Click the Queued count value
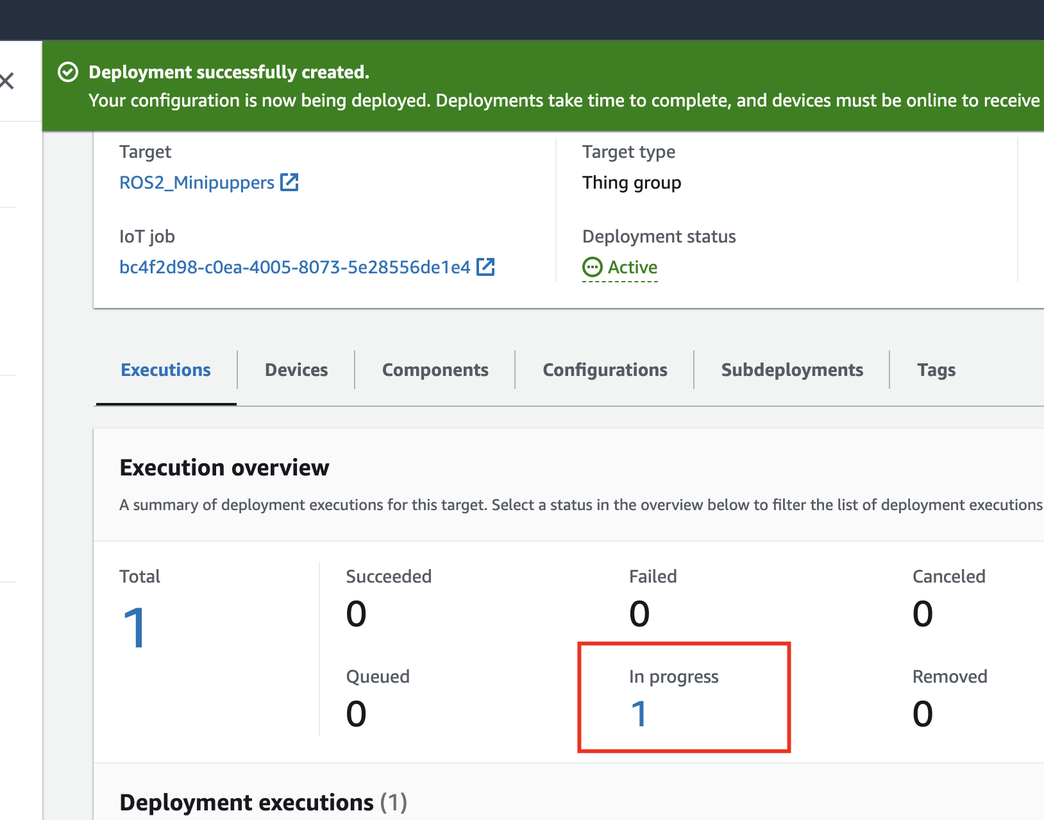 (356, 714)
